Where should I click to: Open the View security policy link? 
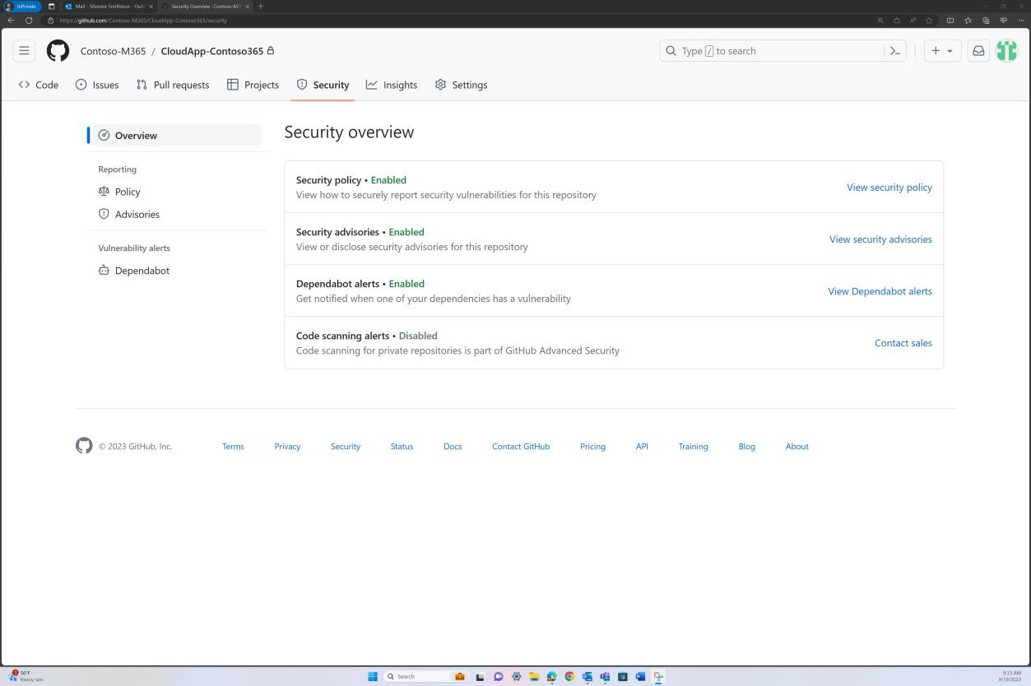pos(889,187)
